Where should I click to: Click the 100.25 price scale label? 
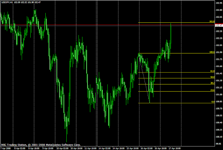point(219,130)
